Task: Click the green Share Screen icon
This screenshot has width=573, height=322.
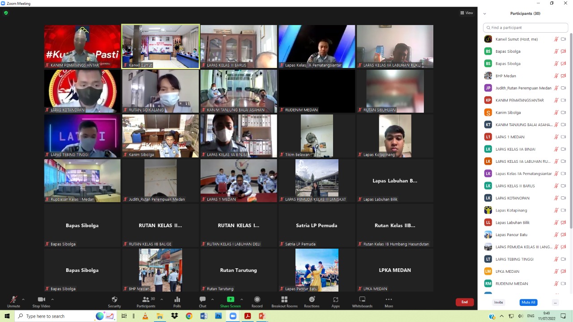Action: [230, 300]
